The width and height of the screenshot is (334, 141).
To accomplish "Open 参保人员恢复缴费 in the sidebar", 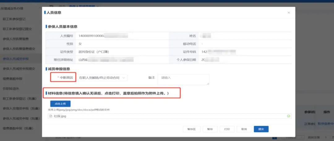I will pos(16,39).
